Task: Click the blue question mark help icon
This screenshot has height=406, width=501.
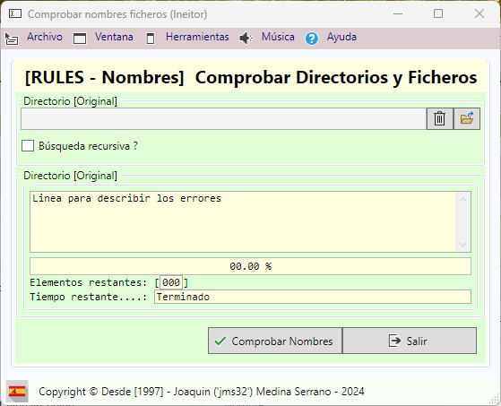Action: coord(312,39)
